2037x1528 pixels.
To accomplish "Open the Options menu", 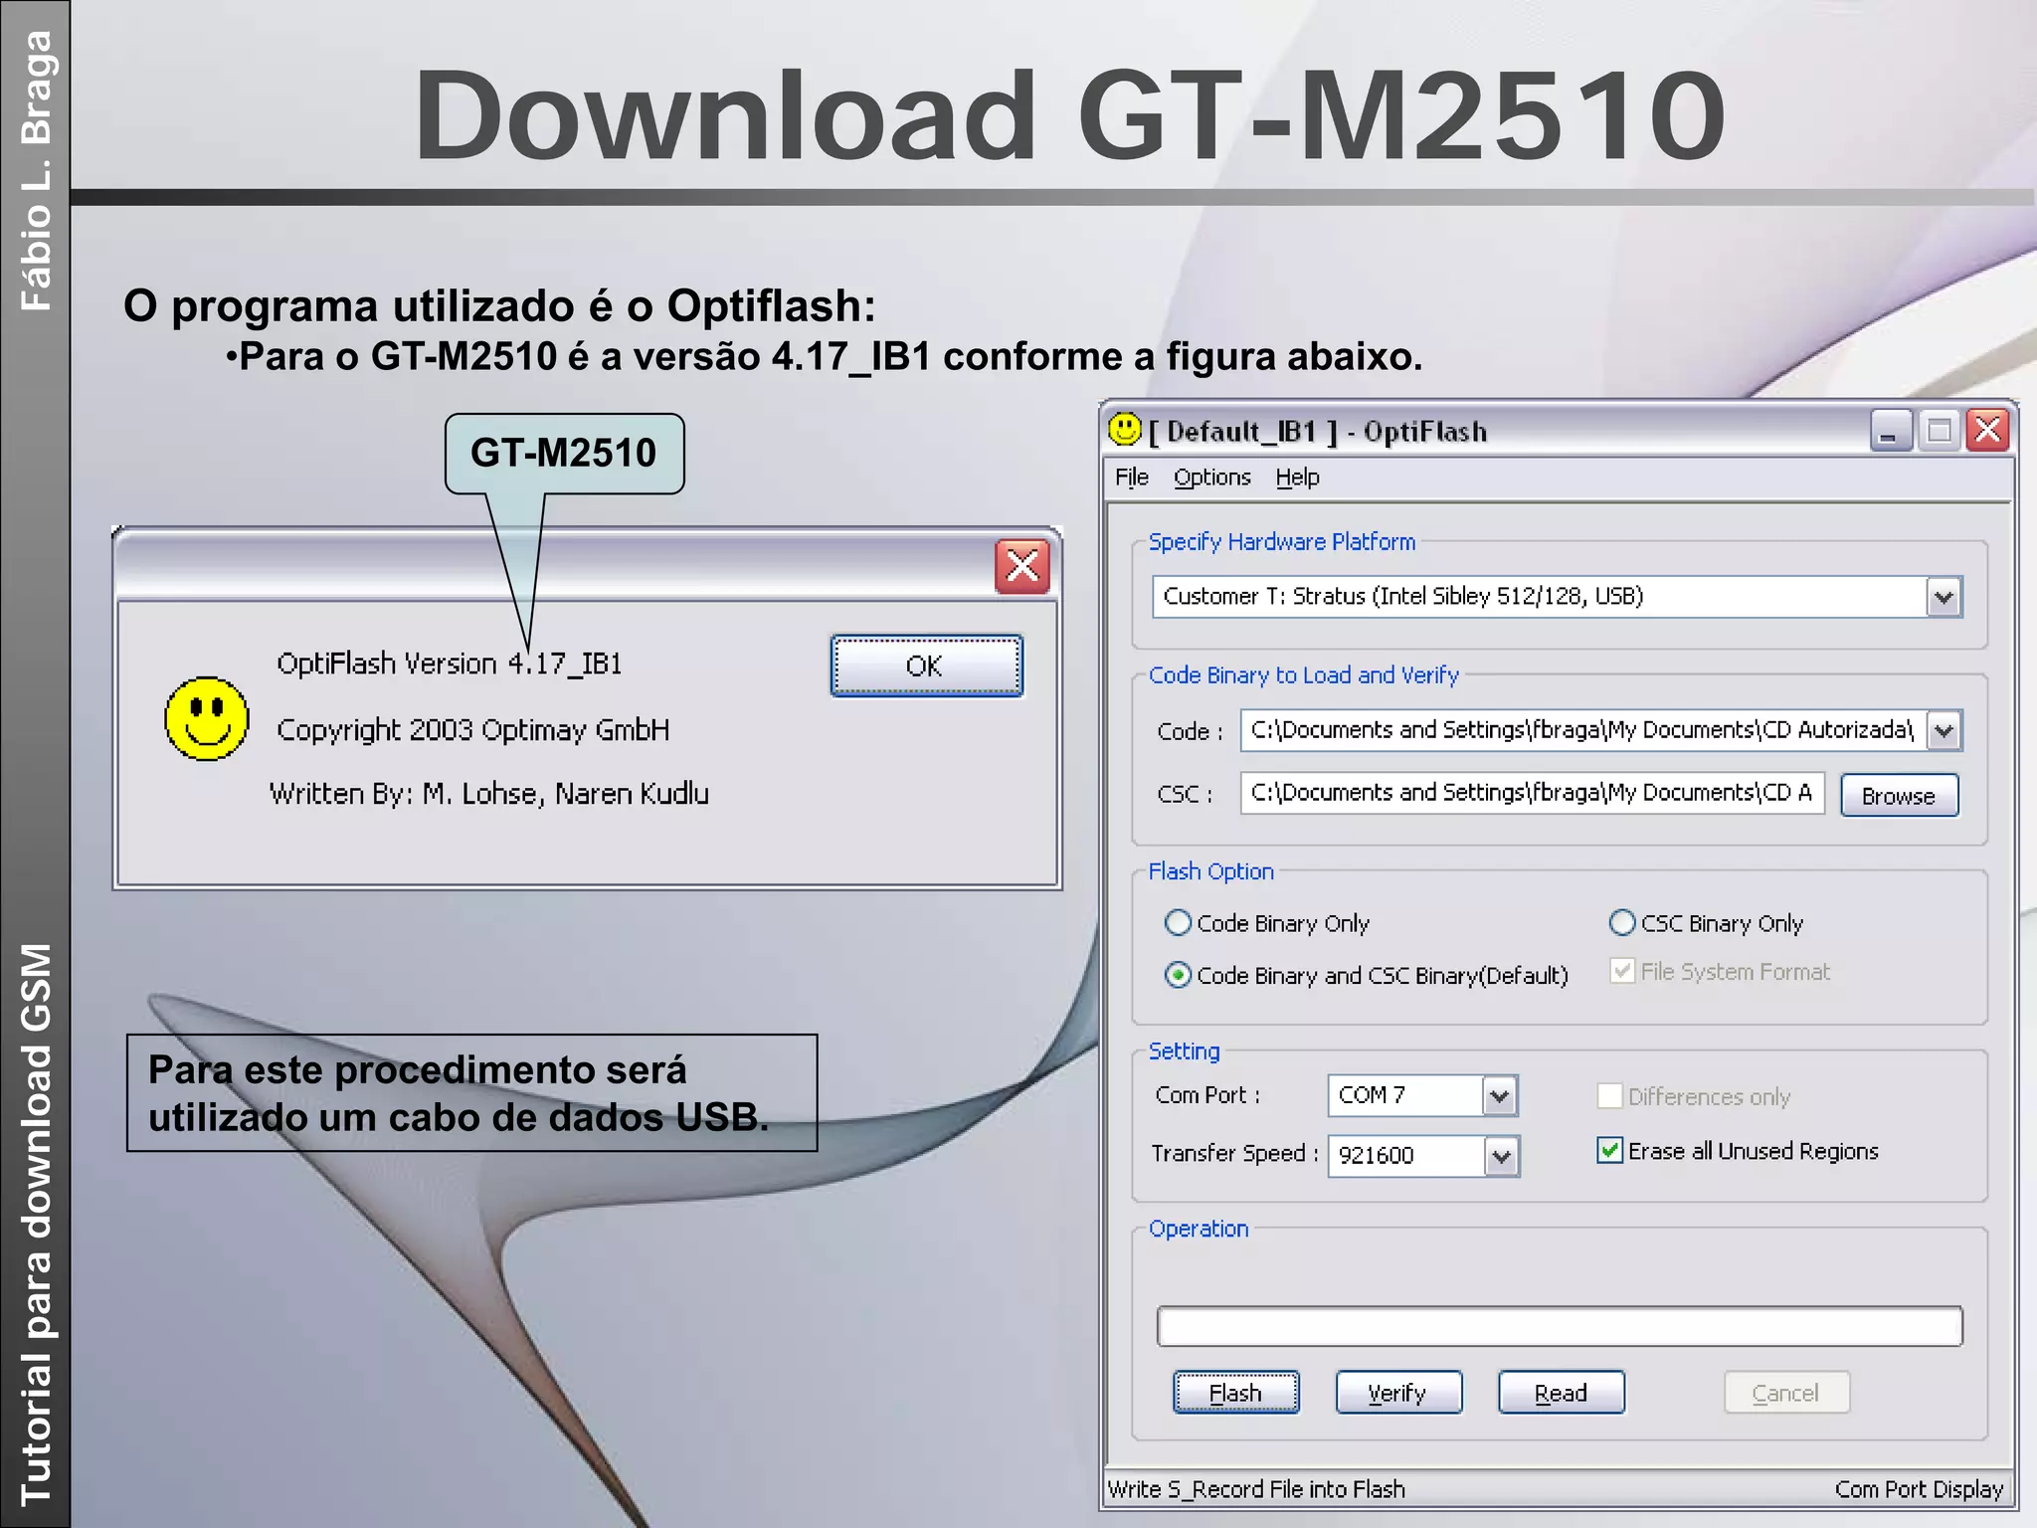I will [1211, 477].
